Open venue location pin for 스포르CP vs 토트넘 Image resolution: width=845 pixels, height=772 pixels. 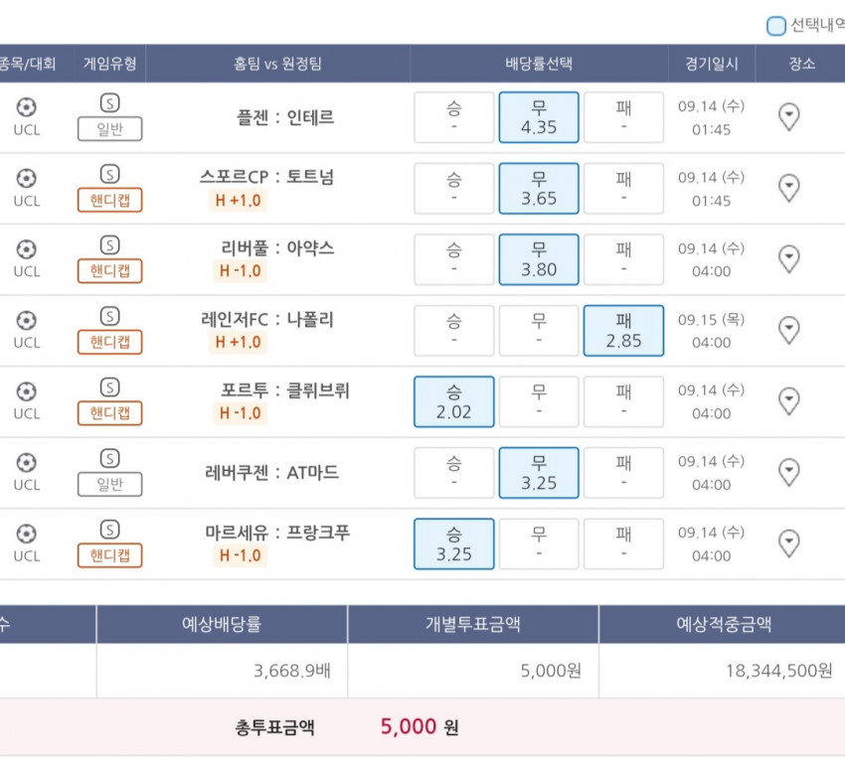(x=789, y=188)
